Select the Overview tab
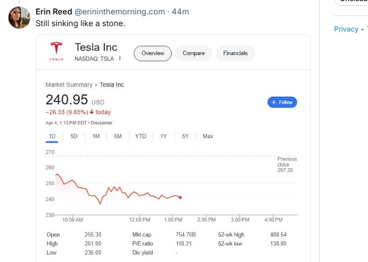 pyautogui.click(x=152, y=53)
